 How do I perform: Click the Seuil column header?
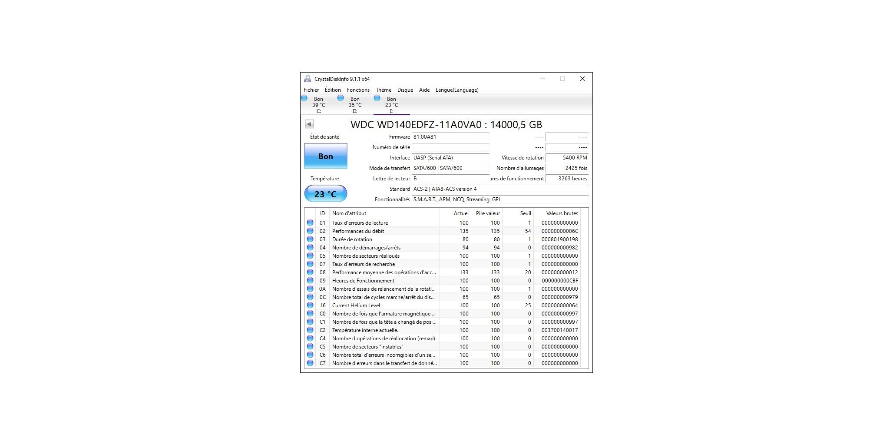point(518,213)
